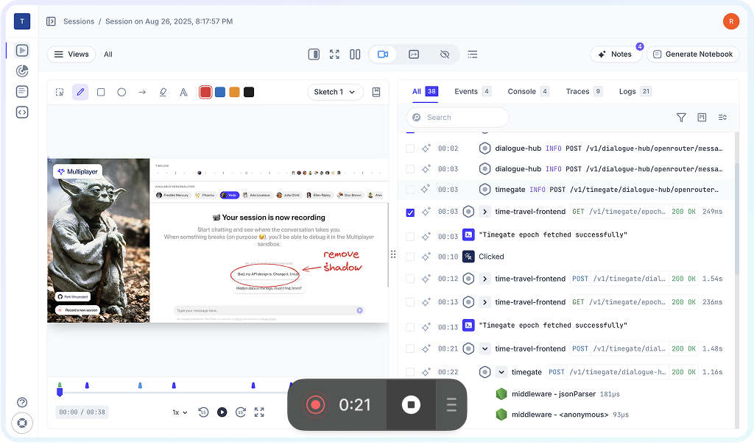Select the text annotation tool
Image resolution: width=754 pixels, height=444 pixels.
tap(183, 92)
